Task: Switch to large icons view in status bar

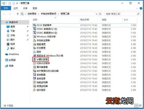Action: [140, 106]
